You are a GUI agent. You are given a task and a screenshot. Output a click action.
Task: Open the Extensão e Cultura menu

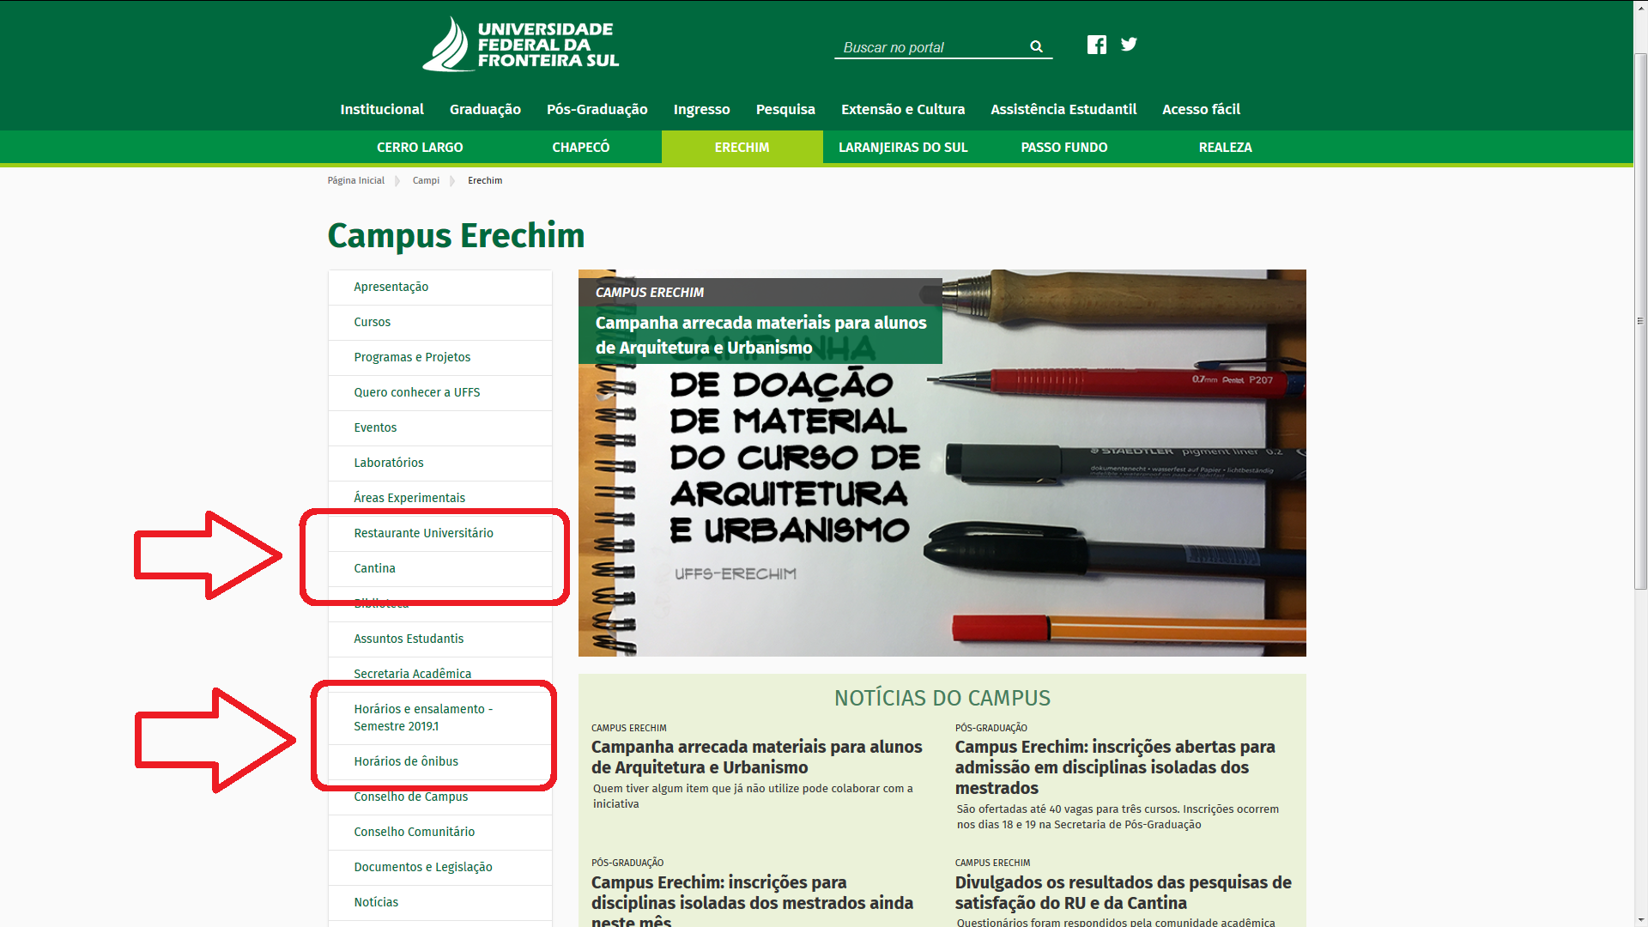tap(903, 109)
